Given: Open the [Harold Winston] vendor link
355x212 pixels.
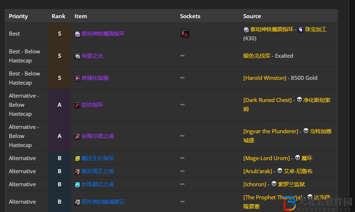Looking at the screenshot, I should 265,78.
